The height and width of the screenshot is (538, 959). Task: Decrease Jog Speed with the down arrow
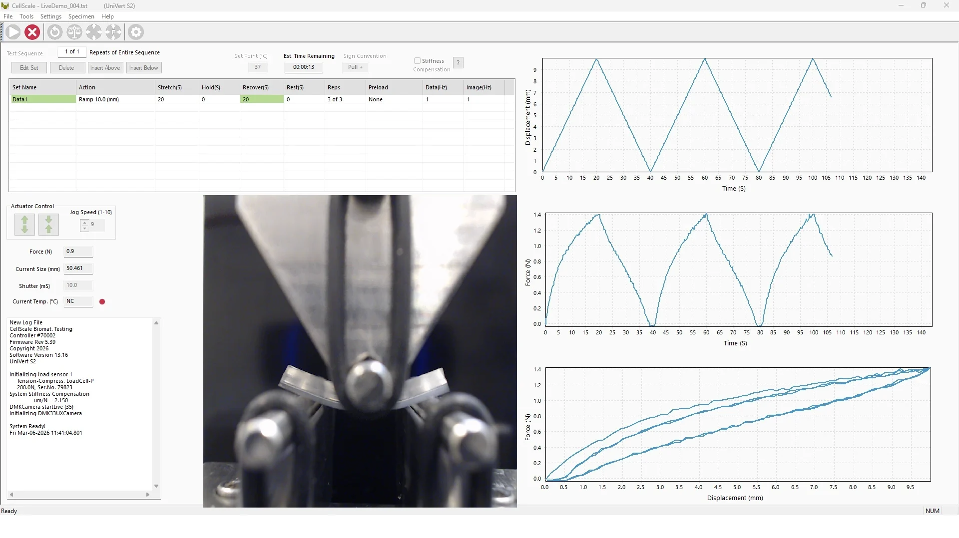pyautogui.click(x=85, y=228)
